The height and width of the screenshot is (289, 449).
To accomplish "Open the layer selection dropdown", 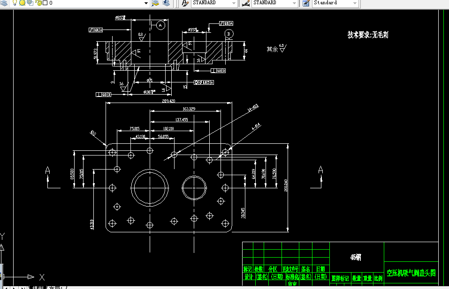I will tap(146, 4).
